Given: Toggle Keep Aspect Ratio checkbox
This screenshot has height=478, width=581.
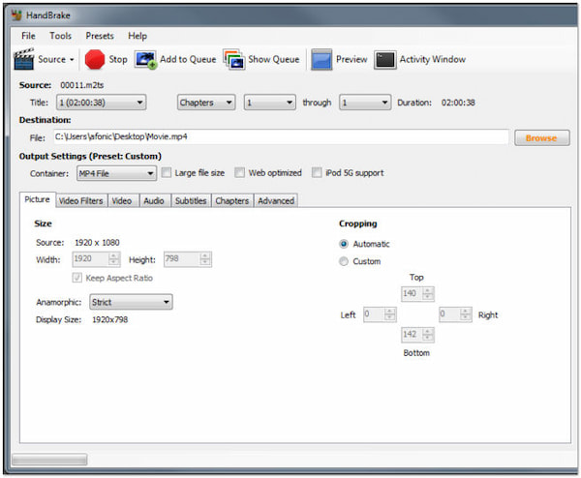Looking at the screenshot, I should tap(77, 278).
